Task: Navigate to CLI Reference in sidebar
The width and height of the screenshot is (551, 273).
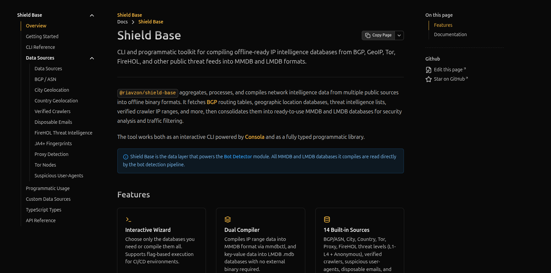Action: pos(40,47)
